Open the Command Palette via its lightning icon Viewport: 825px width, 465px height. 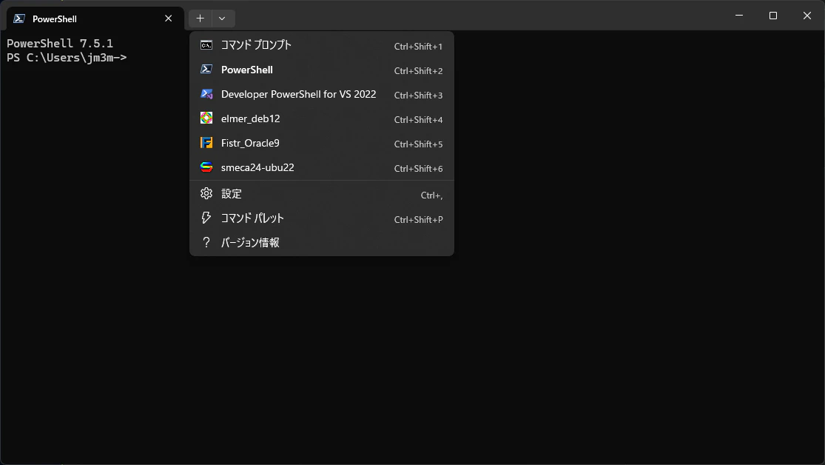coord(206,218)
